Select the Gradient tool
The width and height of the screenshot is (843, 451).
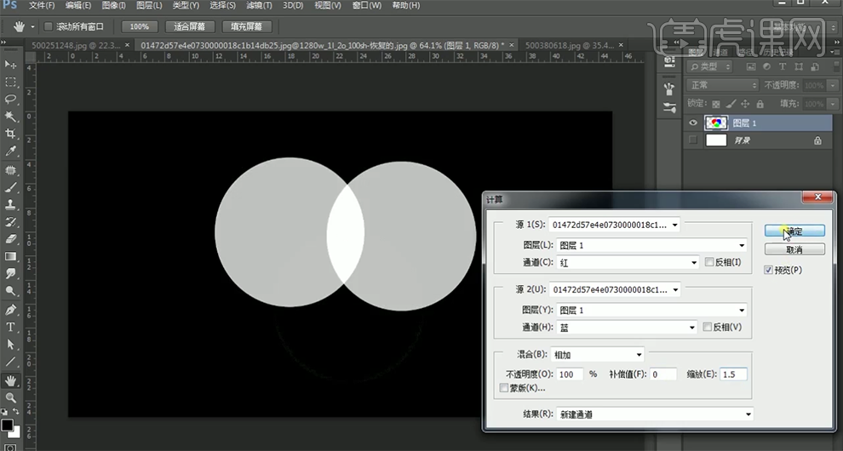(11, 256)
